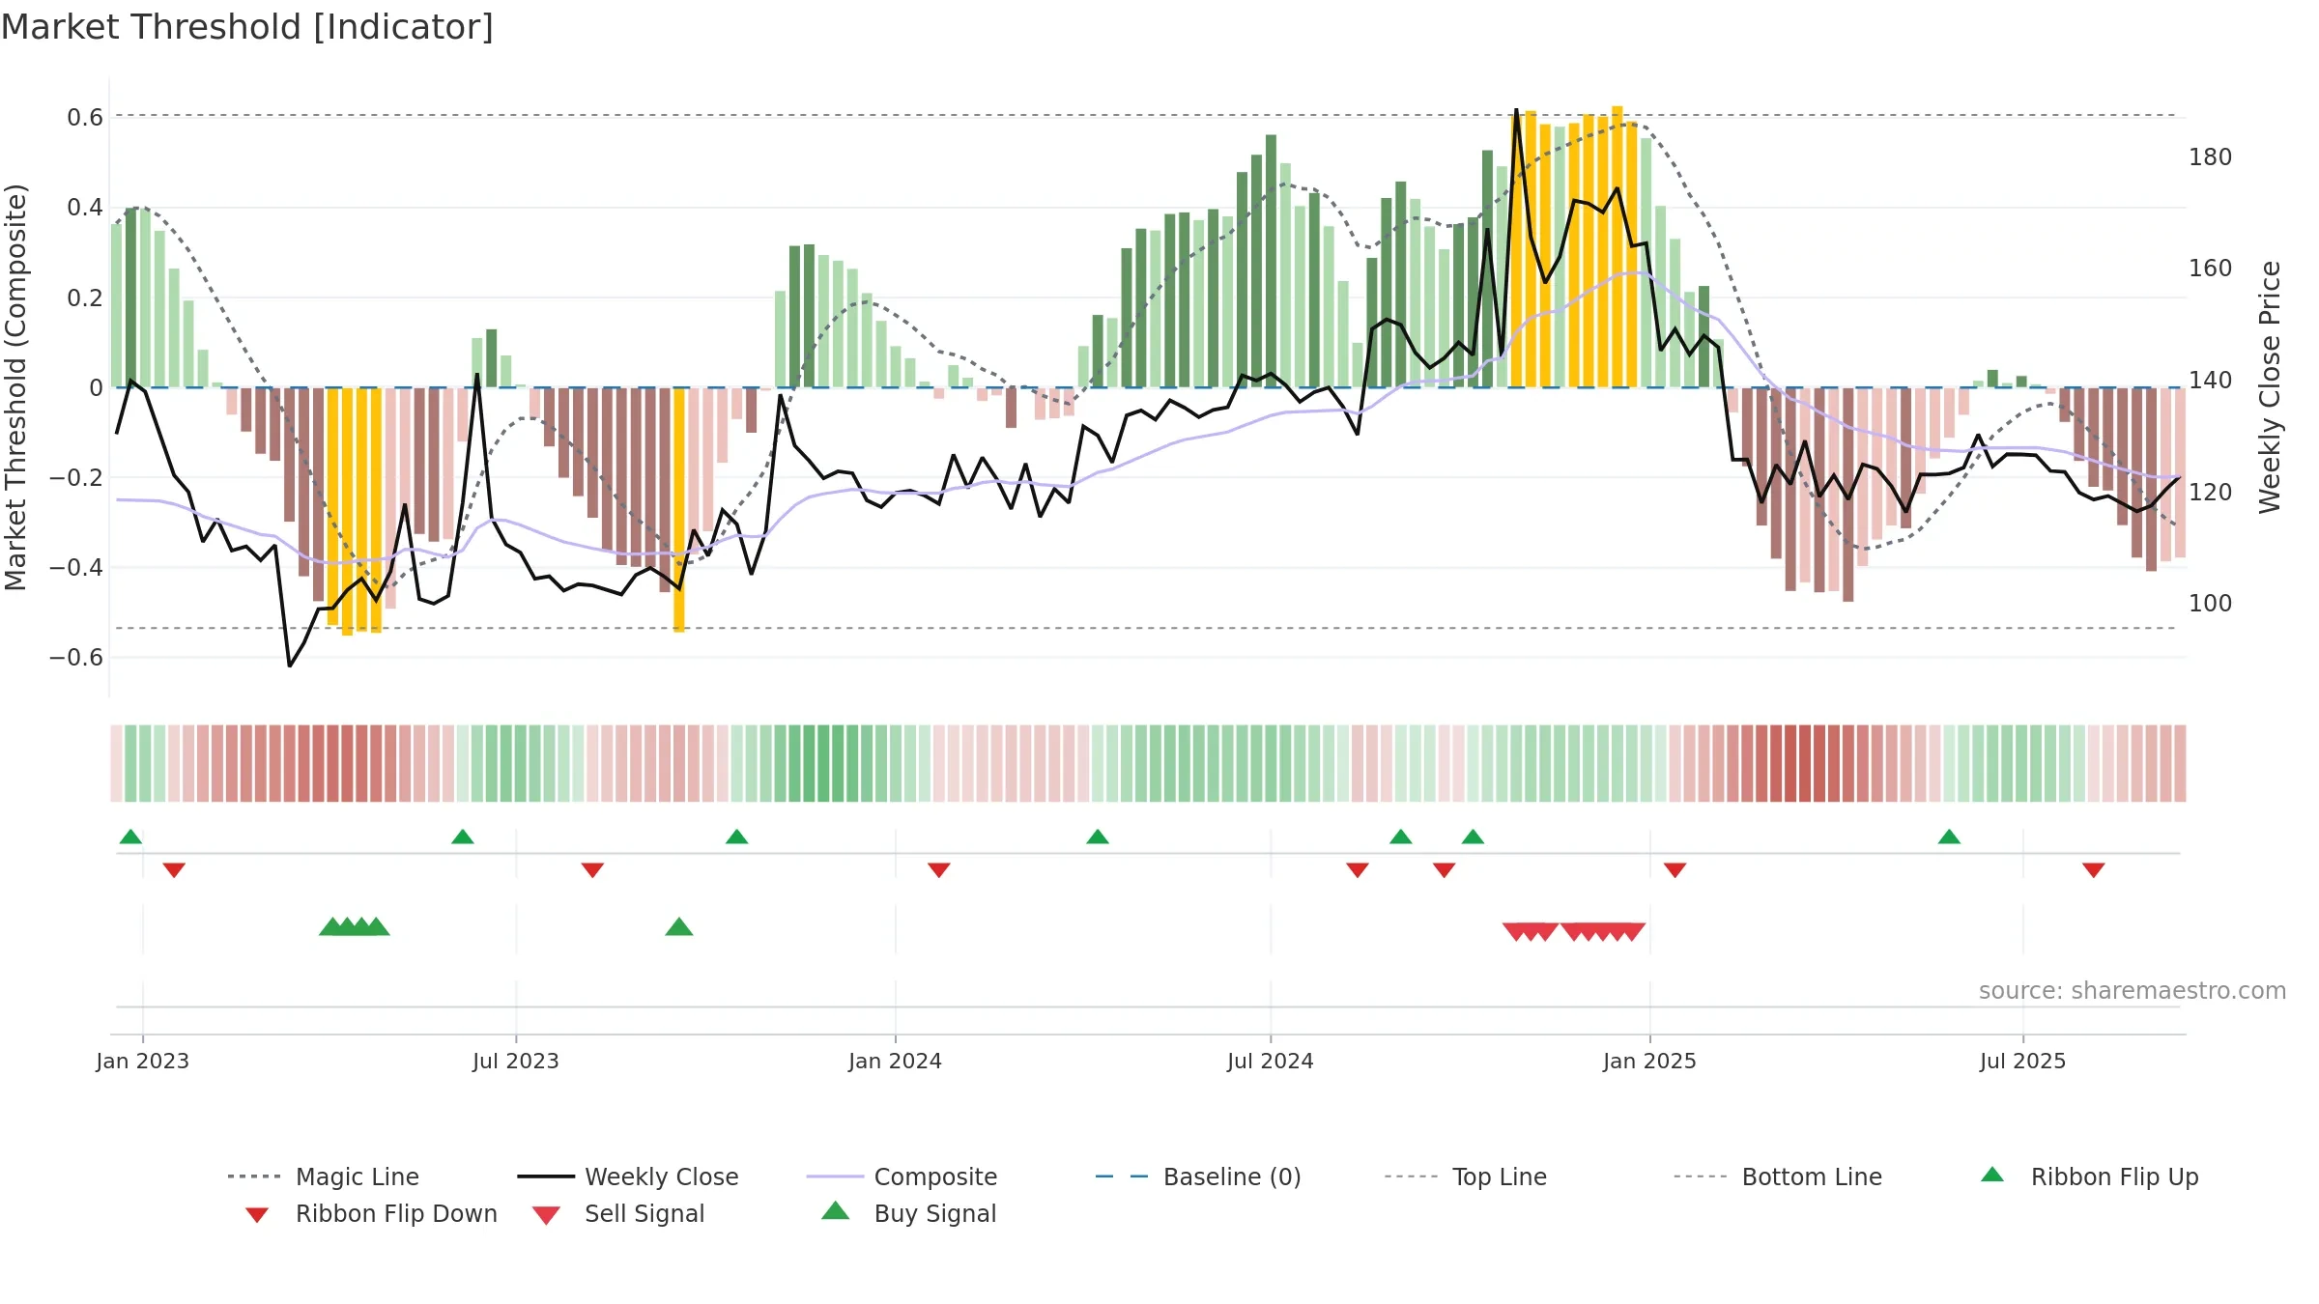The height and width of the screenshot is (1304, 2319).
Task: Toggle the Top Line legend entry
Action: pyautogui.click(x=1465, y=1176)
